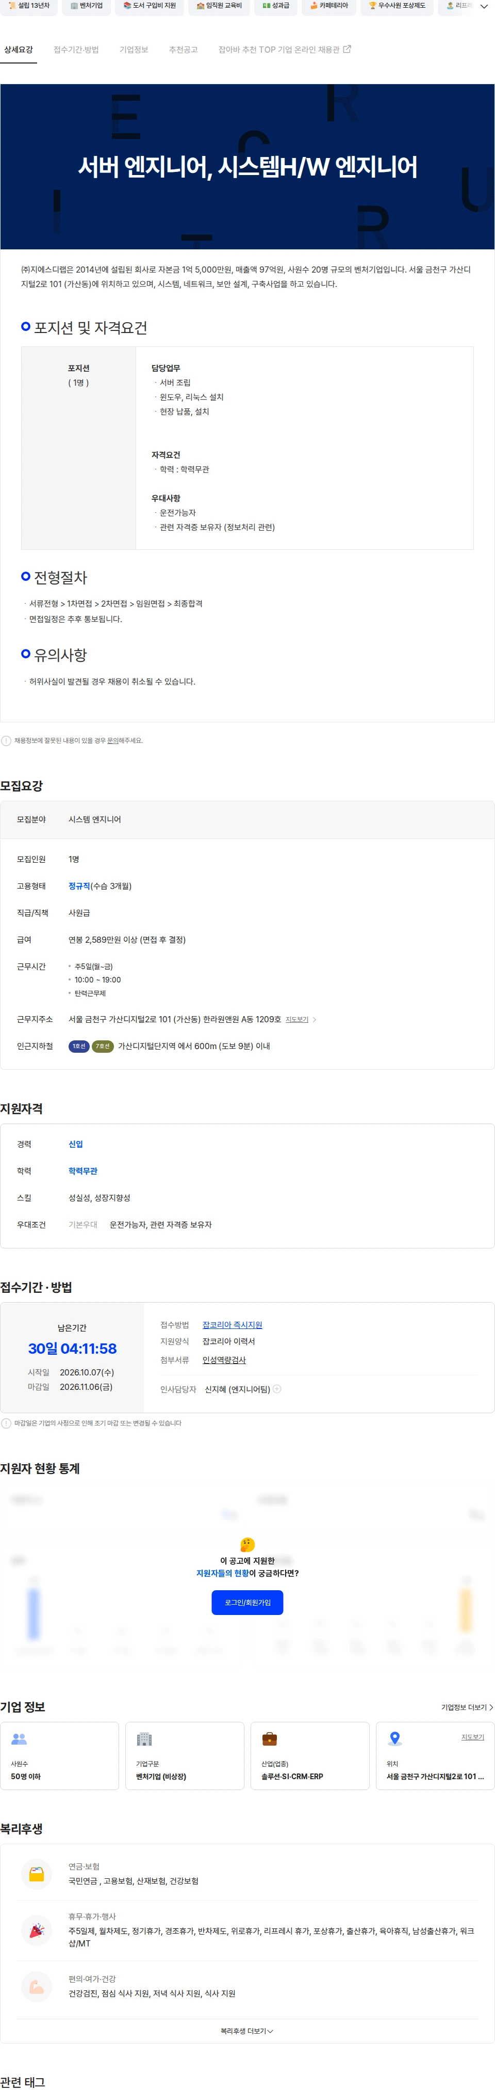This screenshot has width=495, height=2090.
Task: Click the remaining time 30일 04:11:58
Action: pyautogui.click(x=72, y=1349)
